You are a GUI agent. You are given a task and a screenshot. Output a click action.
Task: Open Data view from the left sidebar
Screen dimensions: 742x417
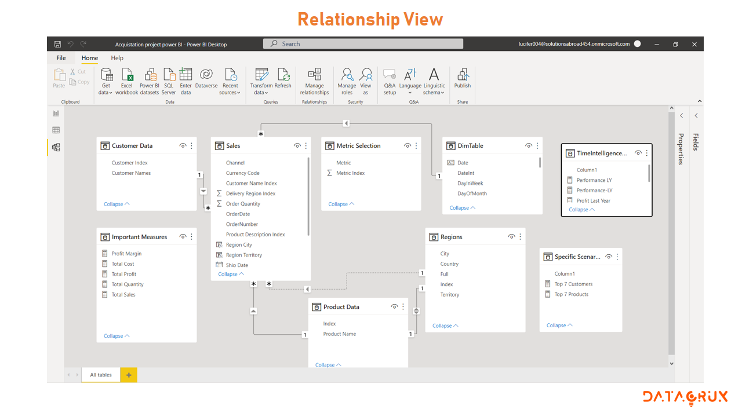pyautogui.click(x=56, y=129)
